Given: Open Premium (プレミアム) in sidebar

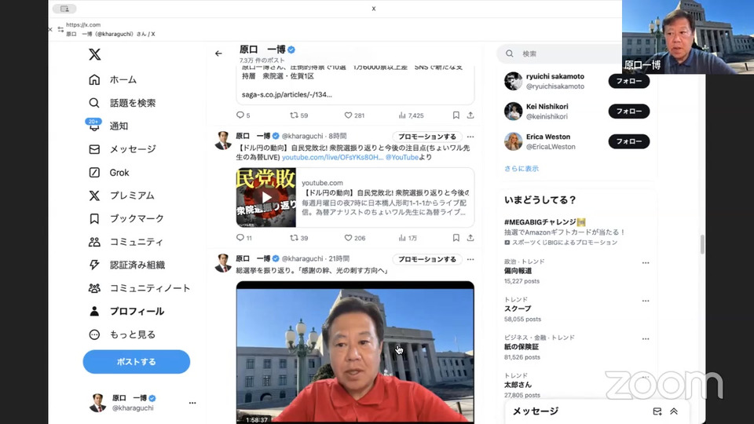Looking at the screenshot, I should point(121,196).
